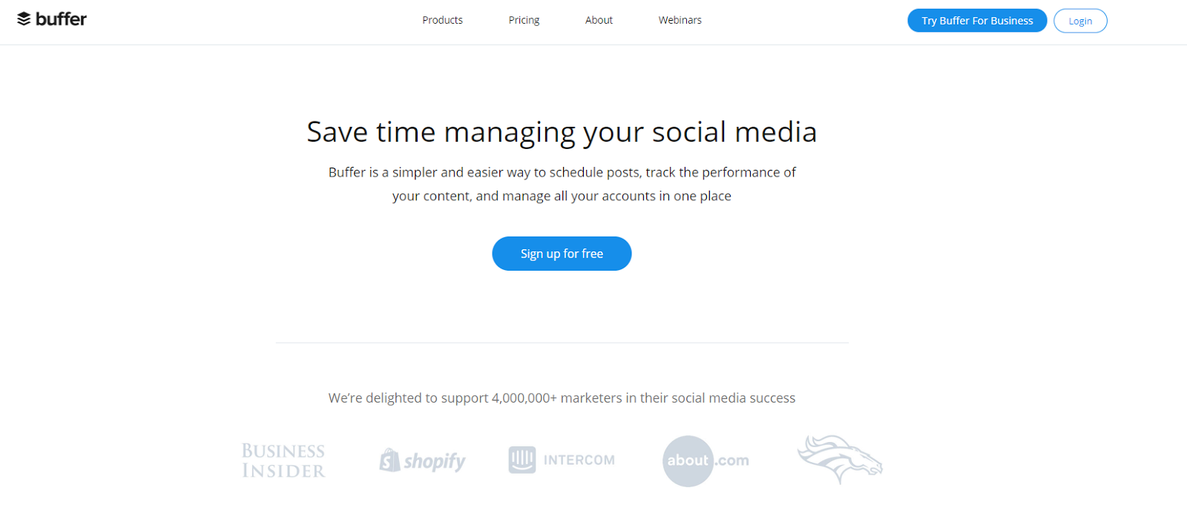The height and width of the screenshot is (505, 1187).
Task: Click the Login button
Action: [1080, 21]
